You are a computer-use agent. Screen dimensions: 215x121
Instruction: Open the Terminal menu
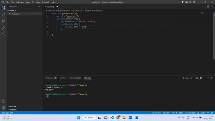45,2
